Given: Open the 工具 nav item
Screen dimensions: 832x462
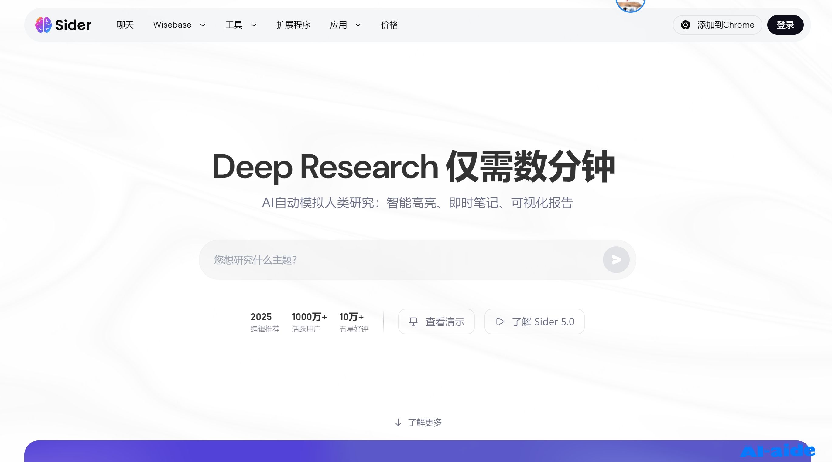Looking at the screenshot, I should point(234,25).
